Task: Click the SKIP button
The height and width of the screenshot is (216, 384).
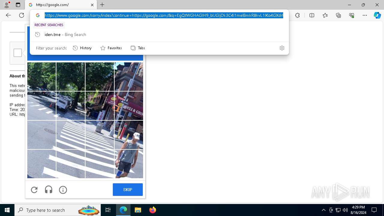Action: coord(128,190)
